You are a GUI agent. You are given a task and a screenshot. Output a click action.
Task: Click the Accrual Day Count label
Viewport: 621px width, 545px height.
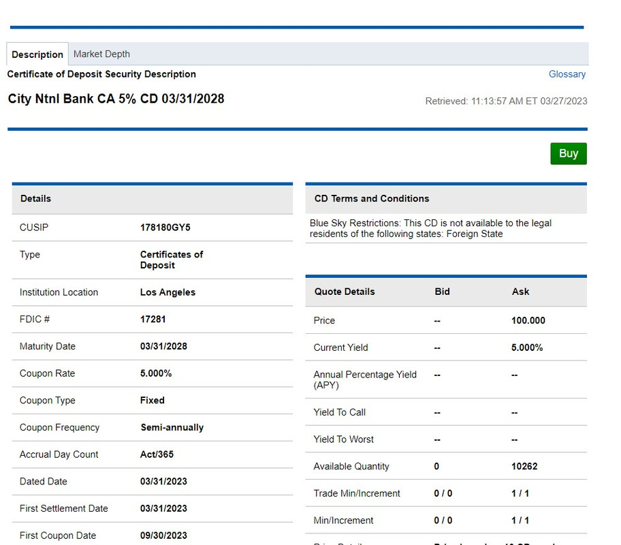click(59, 454)
